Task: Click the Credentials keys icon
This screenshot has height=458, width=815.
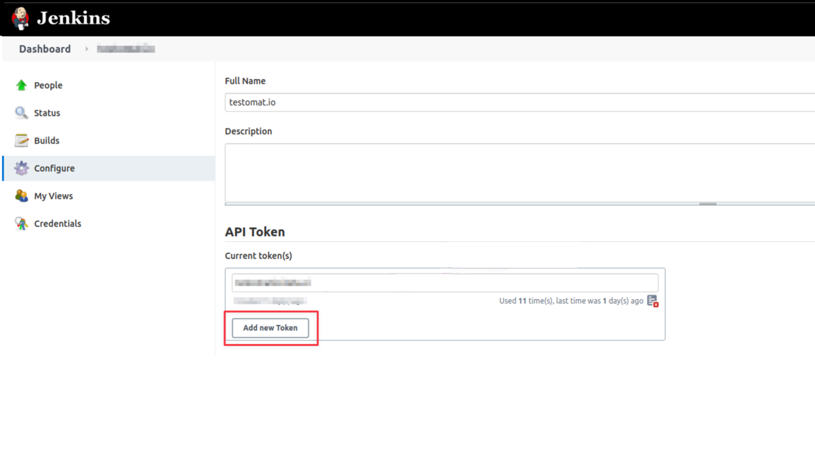Action: click(x=22, y=224)
